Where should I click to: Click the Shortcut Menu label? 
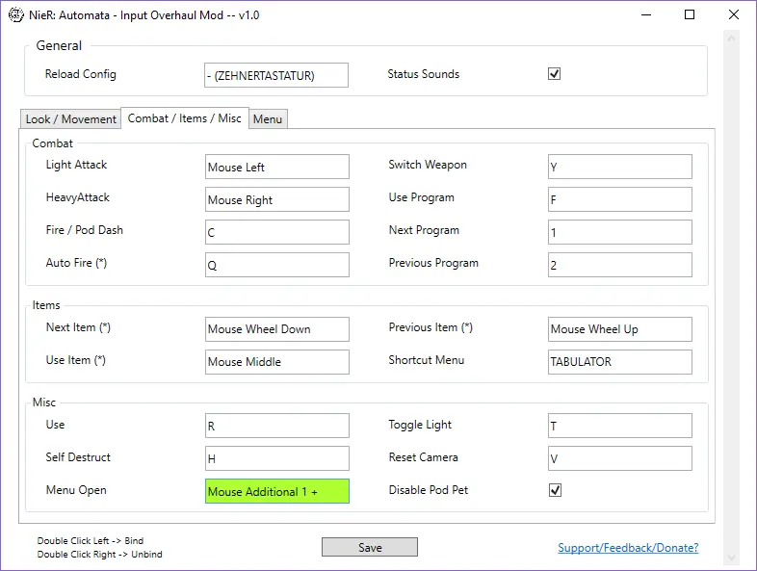point(427,360)
